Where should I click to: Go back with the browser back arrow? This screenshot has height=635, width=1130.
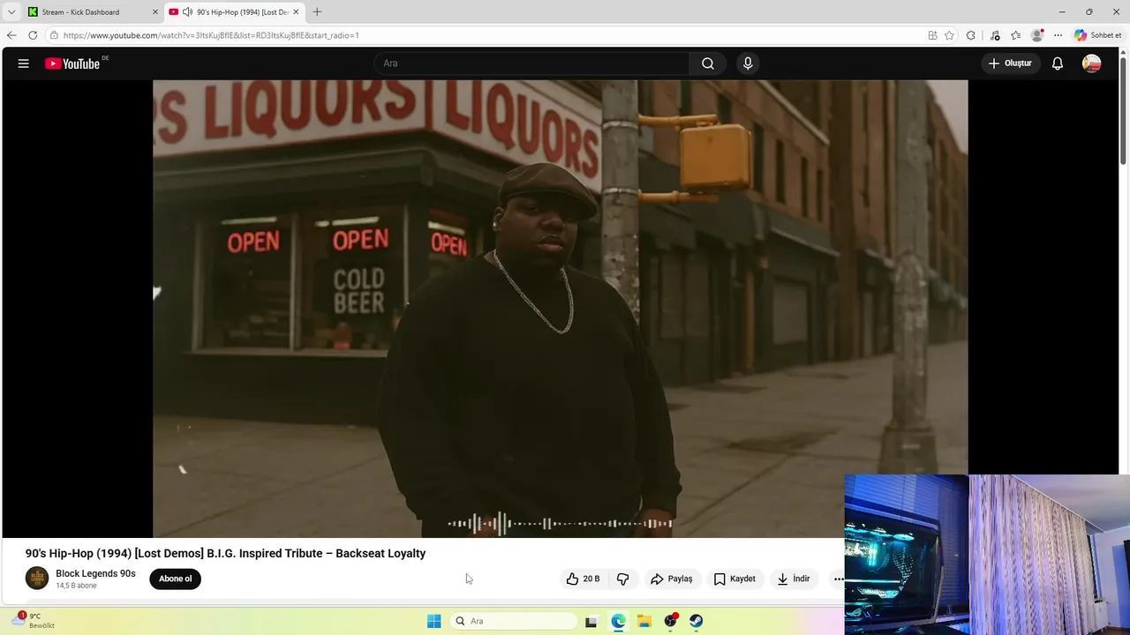(11, 35)
